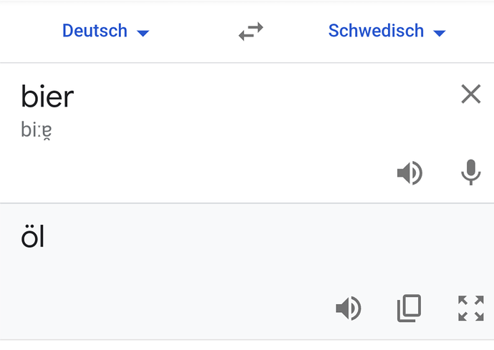Show the translation in fullscreen
Viewport: 494px width, 350px height.
coord(470,308)
